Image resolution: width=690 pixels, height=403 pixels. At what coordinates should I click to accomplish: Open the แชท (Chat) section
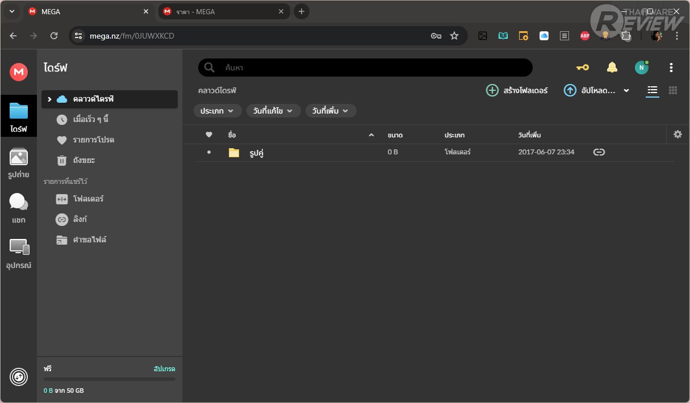pyautogui.click(x=19, y=208)
